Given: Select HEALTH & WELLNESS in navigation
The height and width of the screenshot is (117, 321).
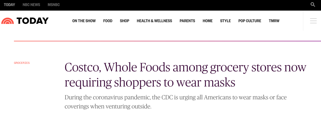Looking at the screenshot, I should pos(154,21).
